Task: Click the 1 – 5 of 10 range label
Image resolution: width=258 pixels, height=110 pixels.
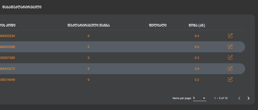Action: (x=221, y=98)
